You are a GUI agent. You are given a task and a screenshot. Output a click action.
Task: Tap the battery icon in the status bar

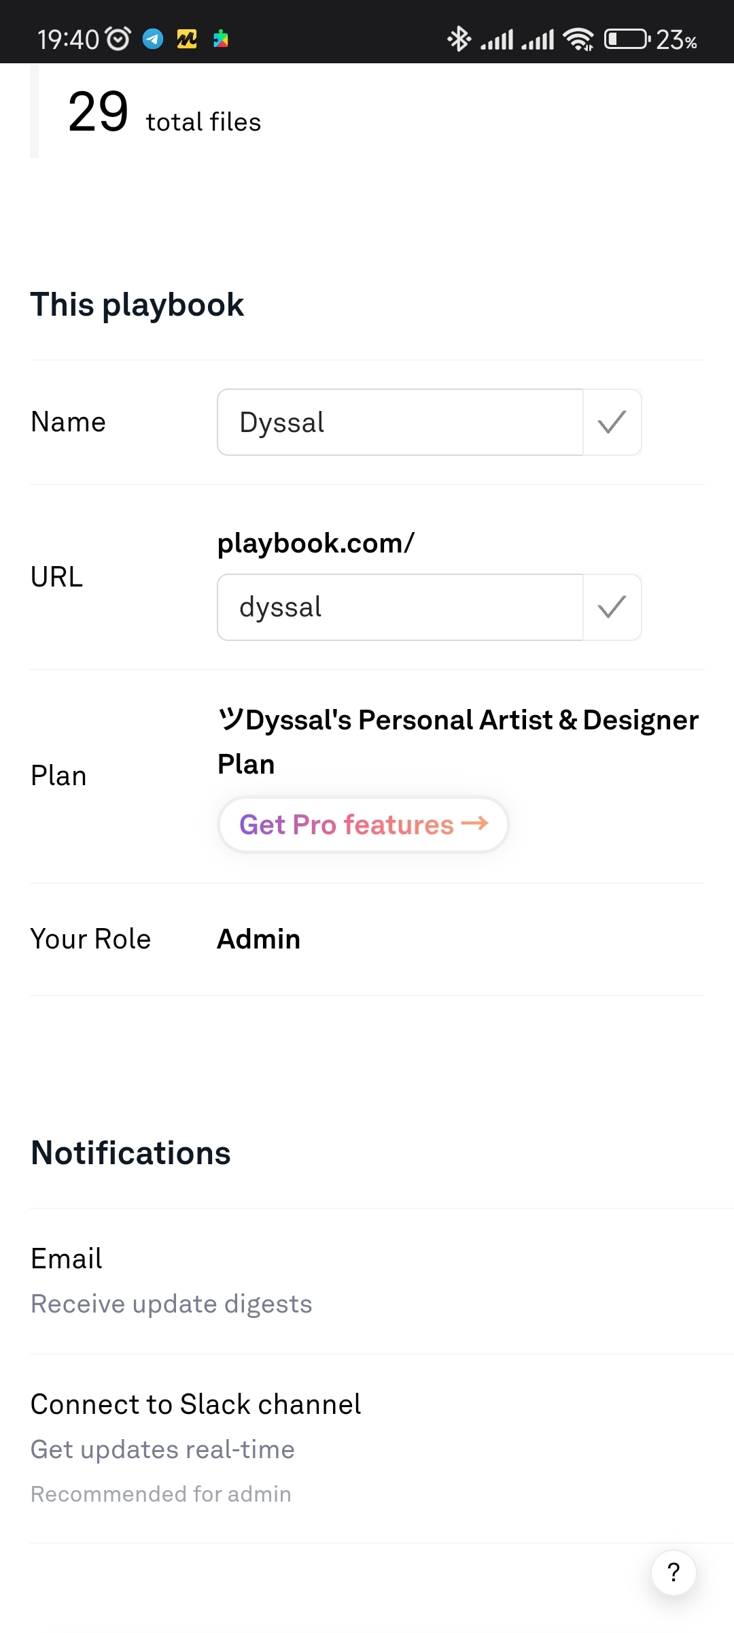(626, 39)
